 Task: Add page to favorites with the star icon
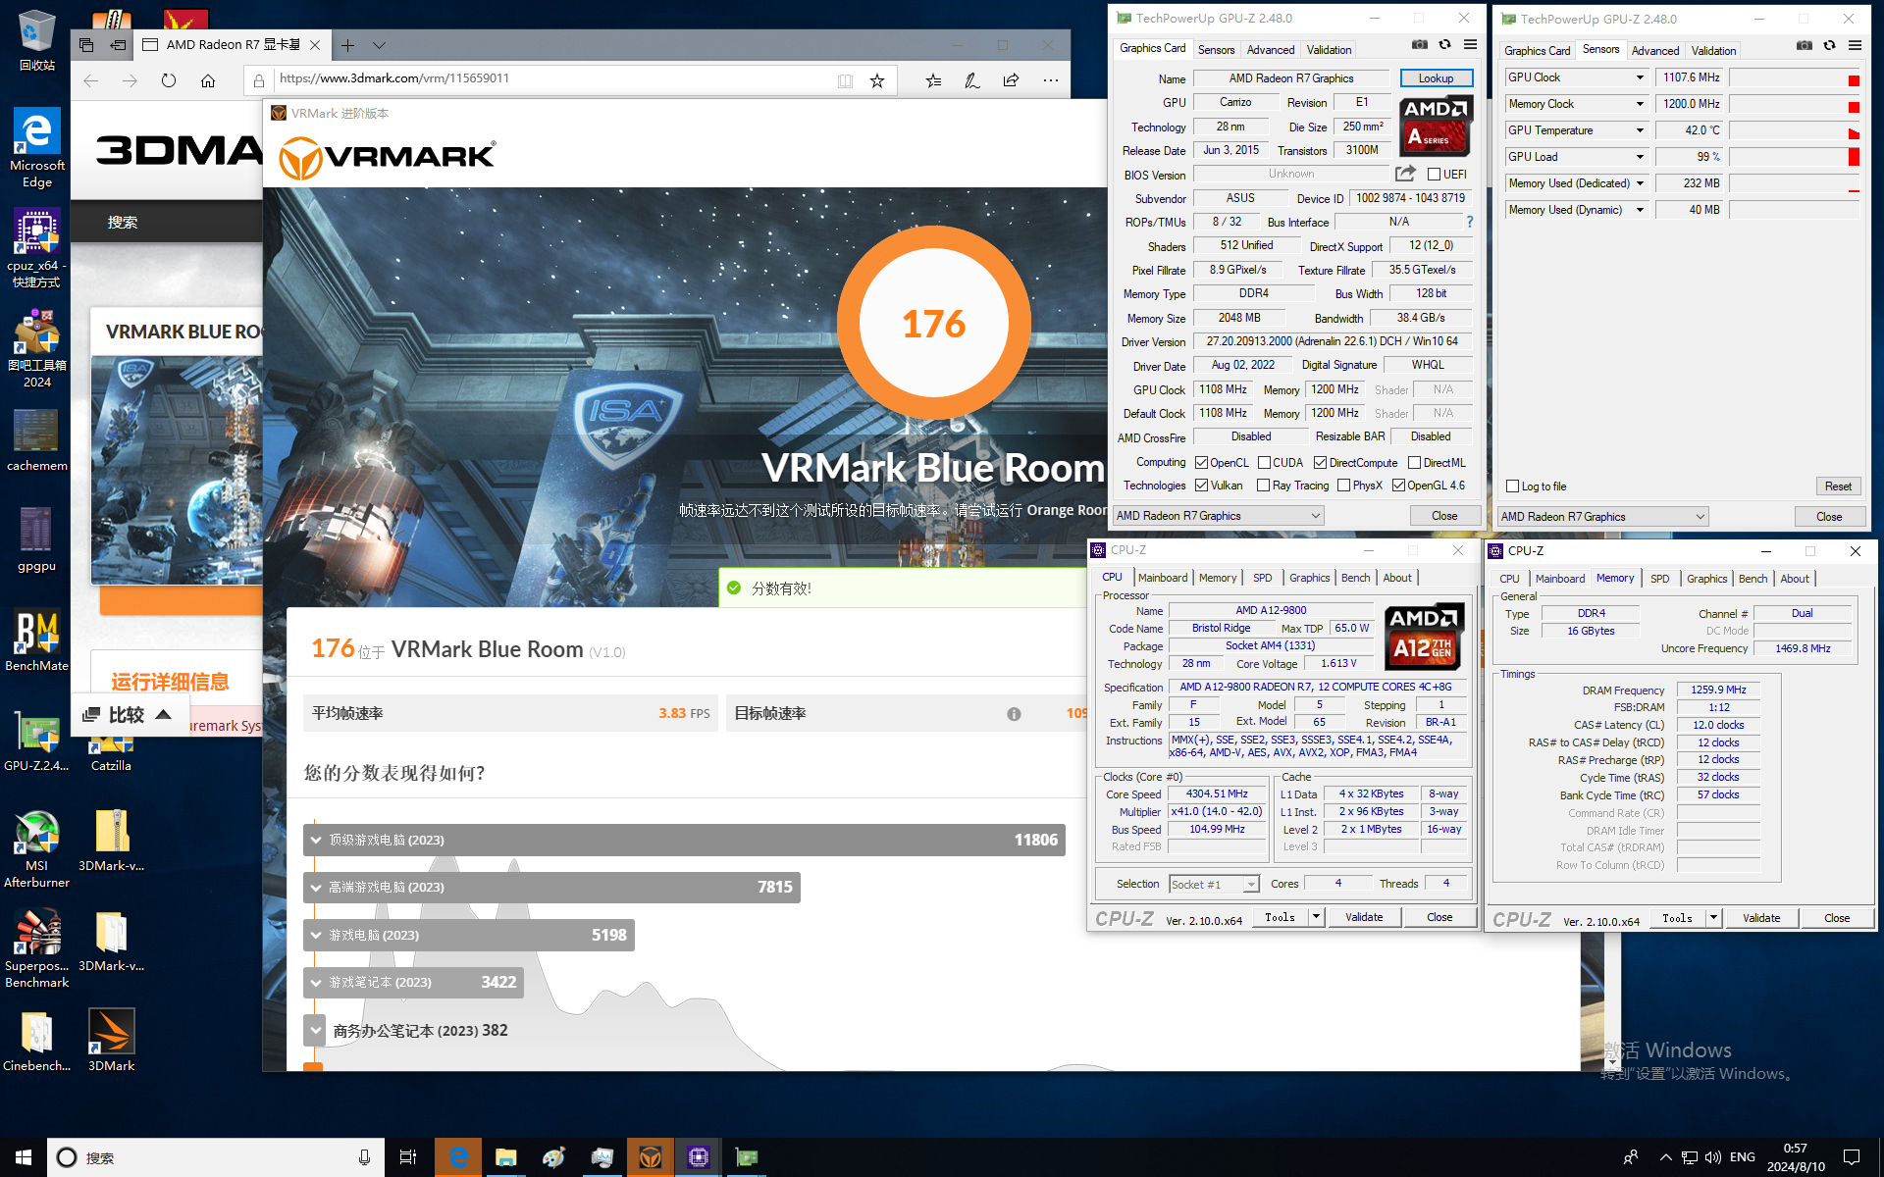click(877, 80)
